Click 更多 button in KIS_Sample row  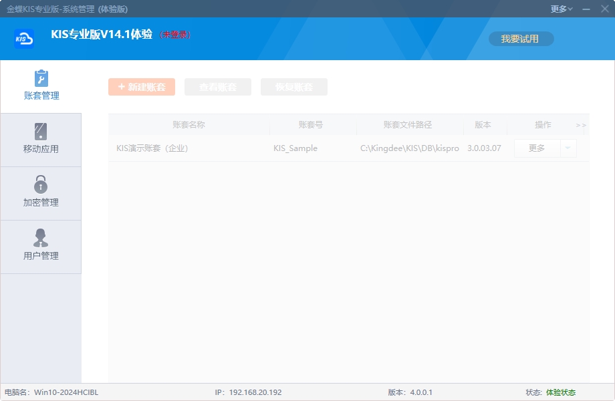537,148
